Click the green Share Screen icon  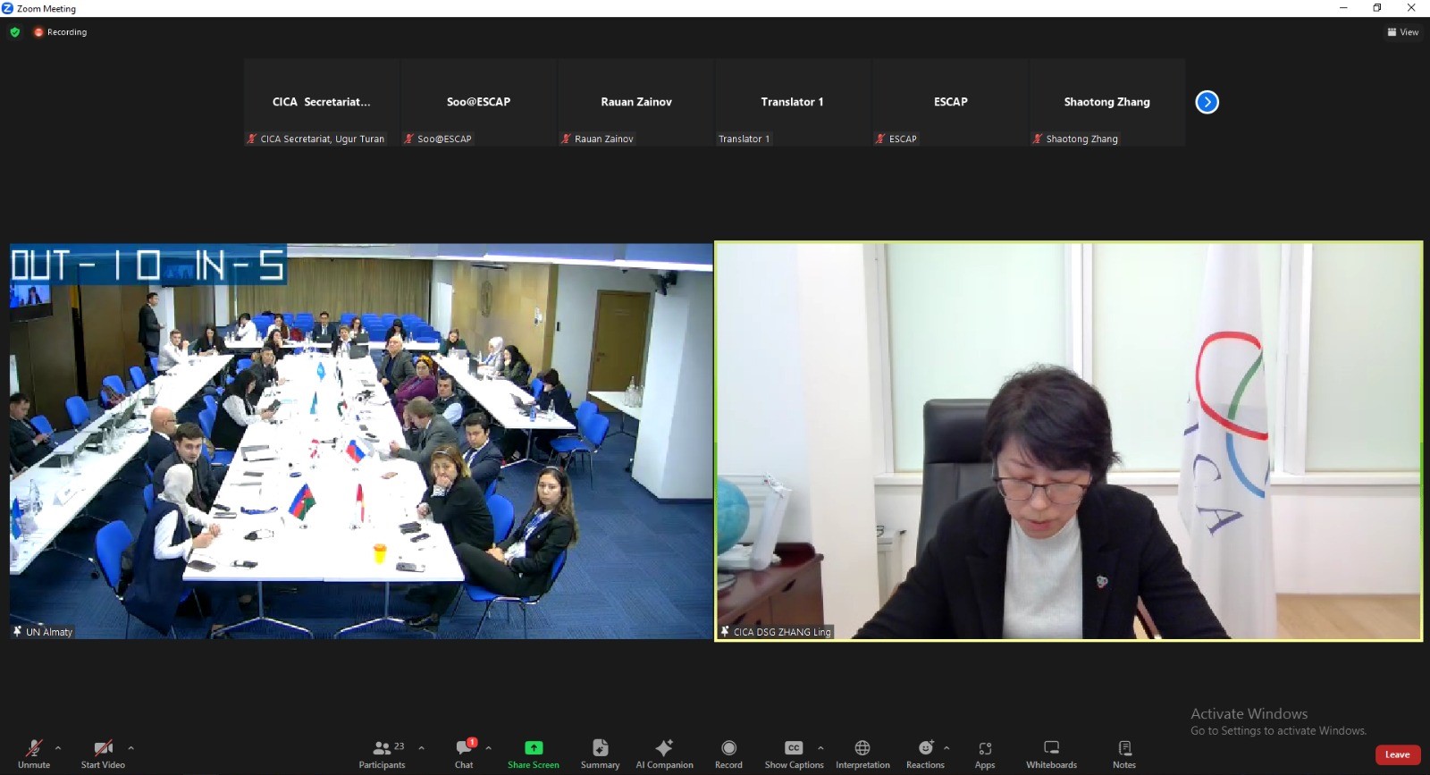[534, 747]
